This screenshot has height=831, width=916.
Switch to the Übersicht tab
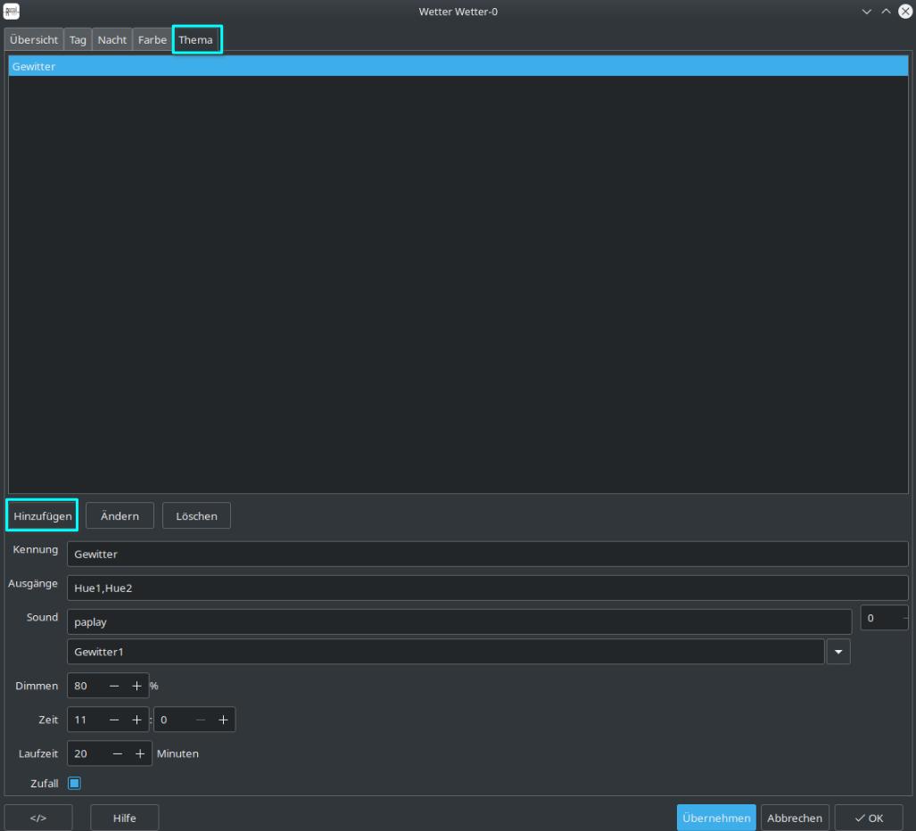point(34,40)
